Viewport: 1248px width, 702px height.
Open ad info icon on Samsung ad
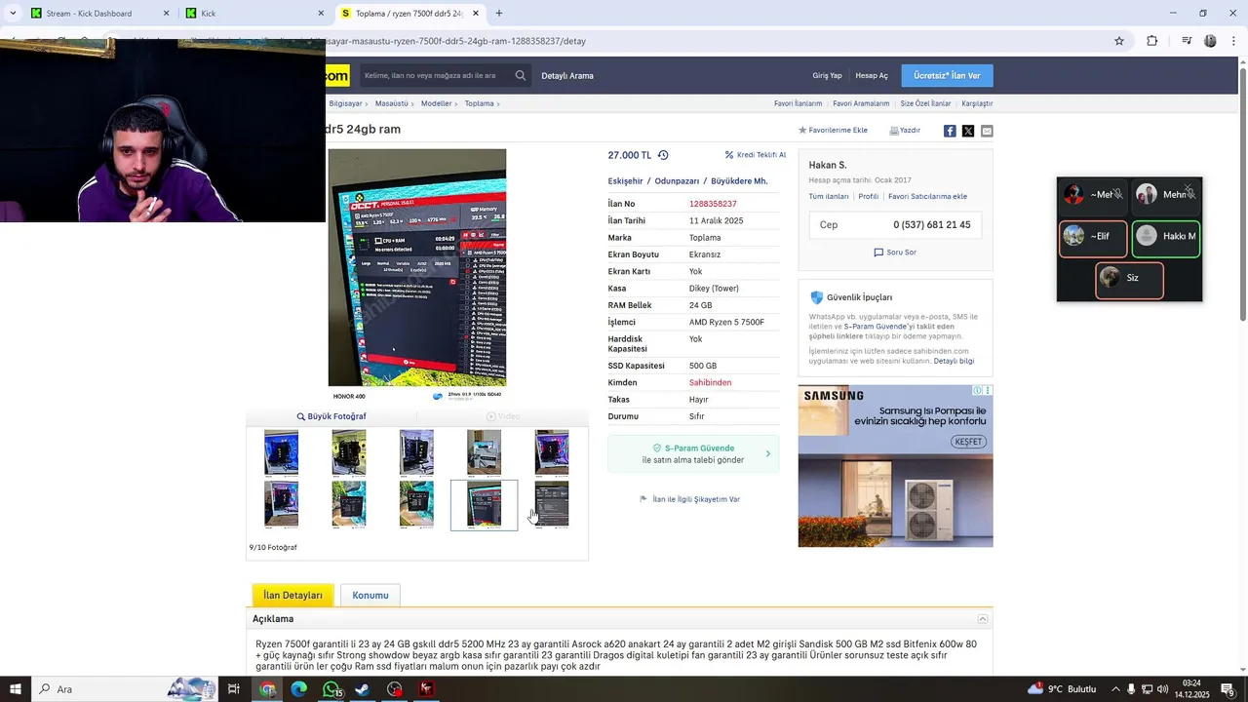[x=978, y=391]
